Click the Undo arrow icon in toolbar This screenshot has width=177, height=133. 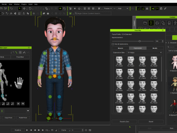11,8
